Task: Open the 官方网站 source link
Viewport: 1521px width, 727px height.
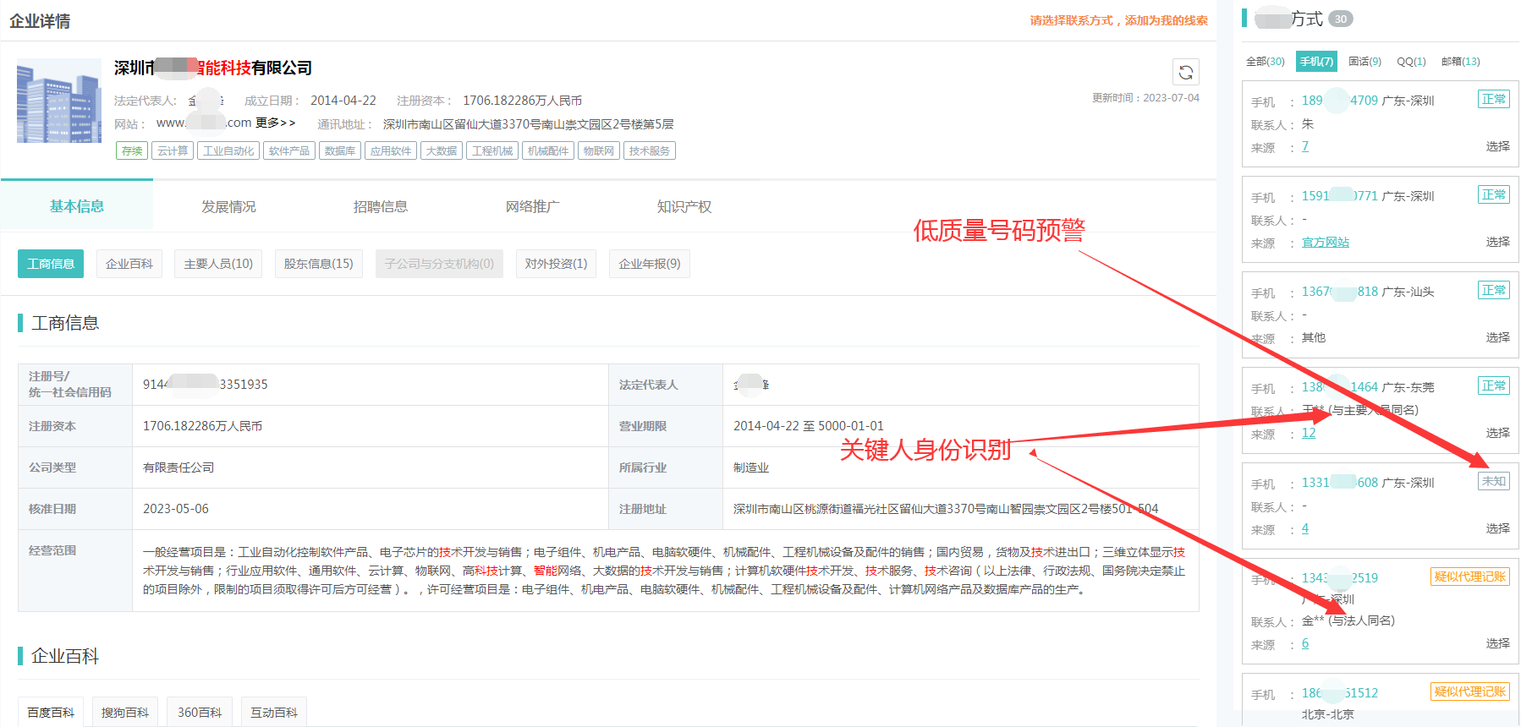Action: [x=1325, y=243]
